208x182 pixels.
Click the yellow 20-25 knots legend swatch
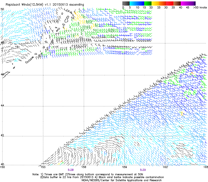pos(155,3)
